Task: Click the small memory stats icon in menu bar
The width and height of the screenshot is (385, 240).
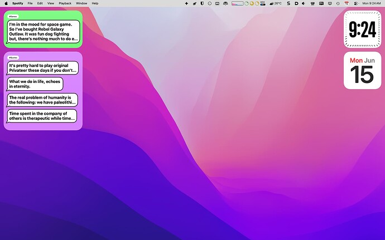Action: 263,3
